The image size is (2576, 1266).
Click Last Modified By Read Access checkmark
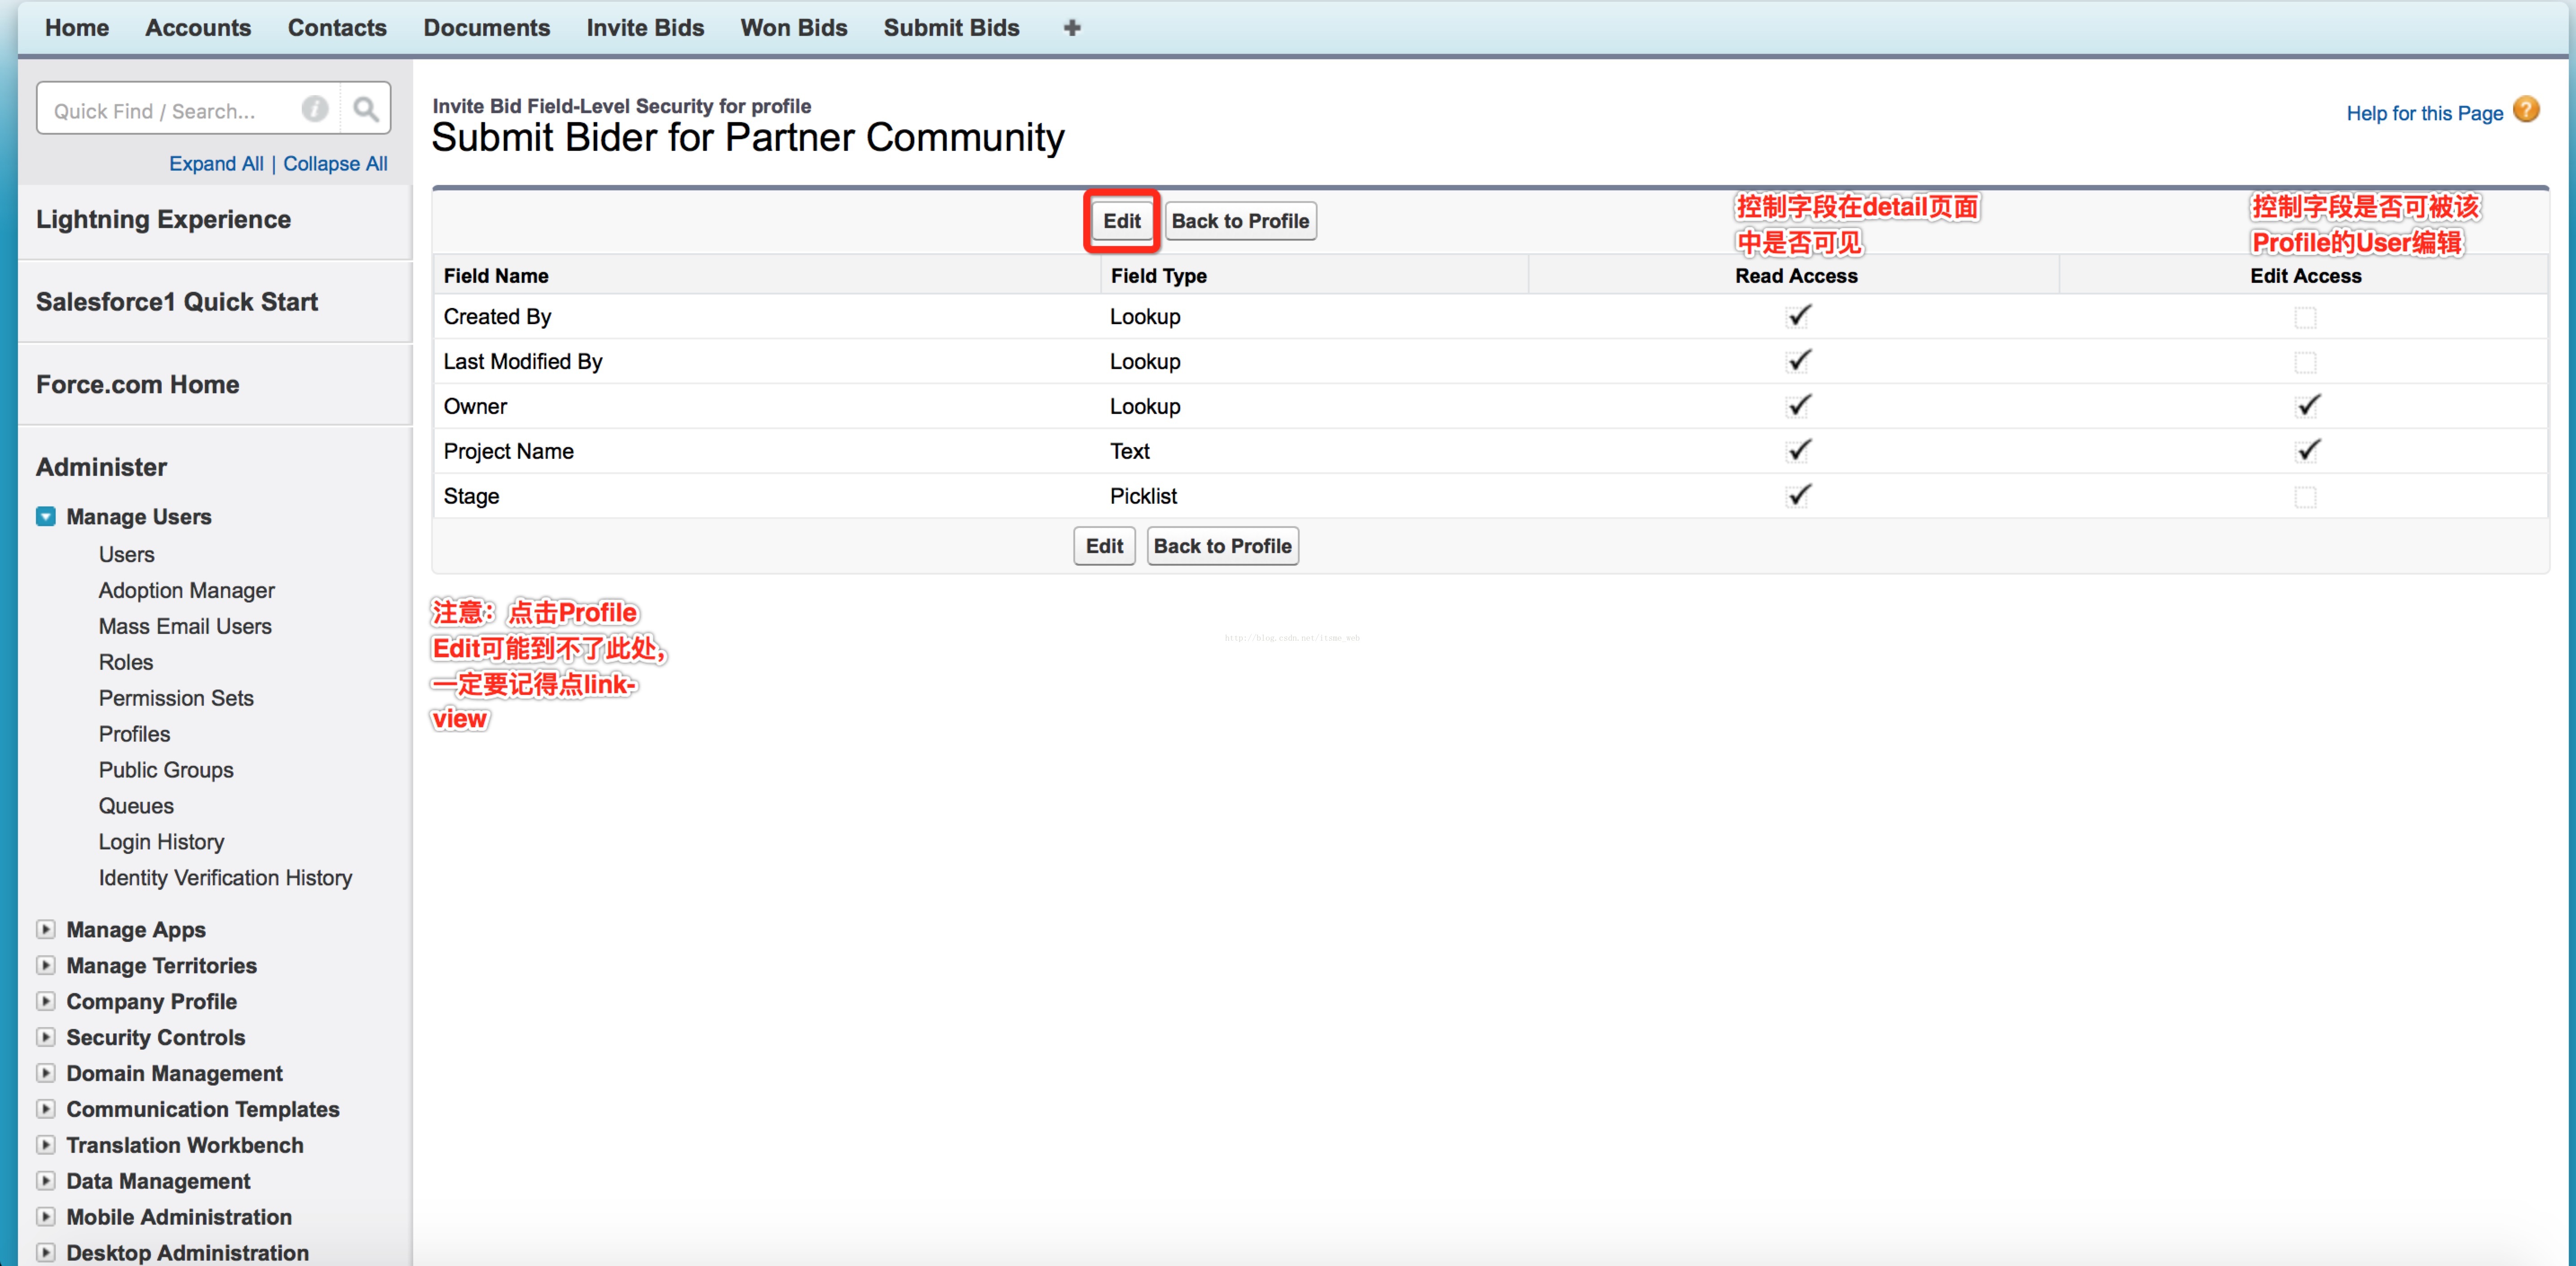click(1798, 361)
